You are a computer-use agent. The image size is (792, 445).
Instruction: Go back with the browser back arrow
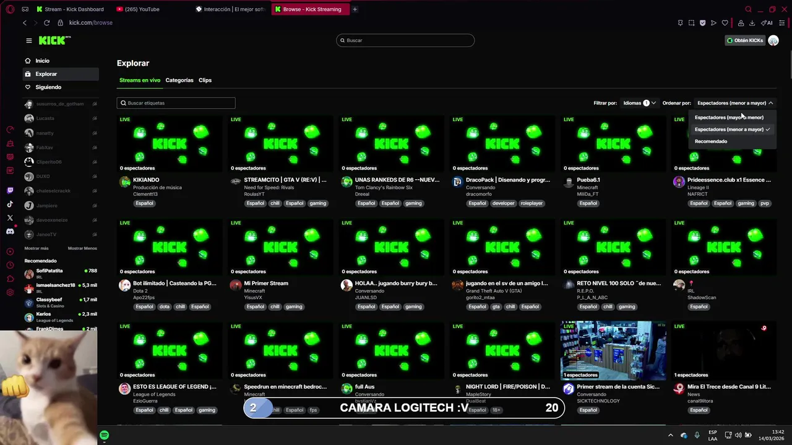(x=25, y=23)
